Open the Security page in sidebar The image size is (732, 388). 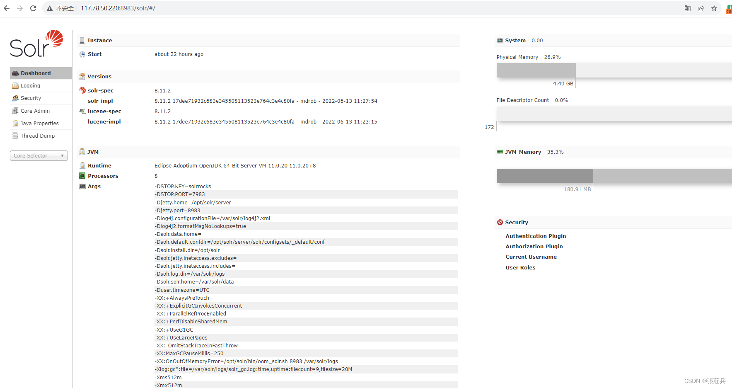[41, 98]
